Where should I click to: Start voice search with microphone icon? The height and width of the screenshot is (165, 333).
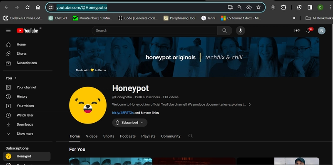(241, 30)
